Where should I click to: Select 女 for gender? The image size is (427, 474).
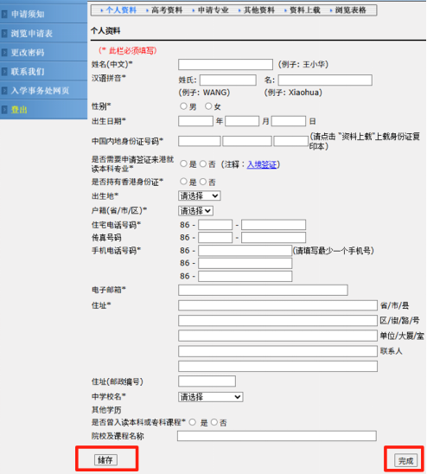click(208, 106)
